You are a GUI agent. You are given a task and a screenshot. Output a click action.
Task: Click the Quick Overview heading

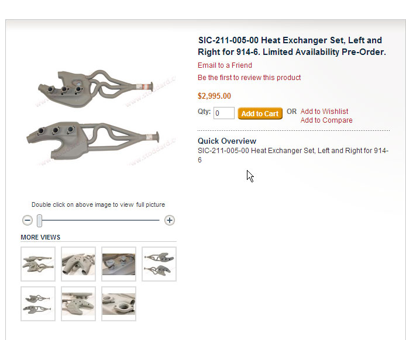[x=227, y=141]
